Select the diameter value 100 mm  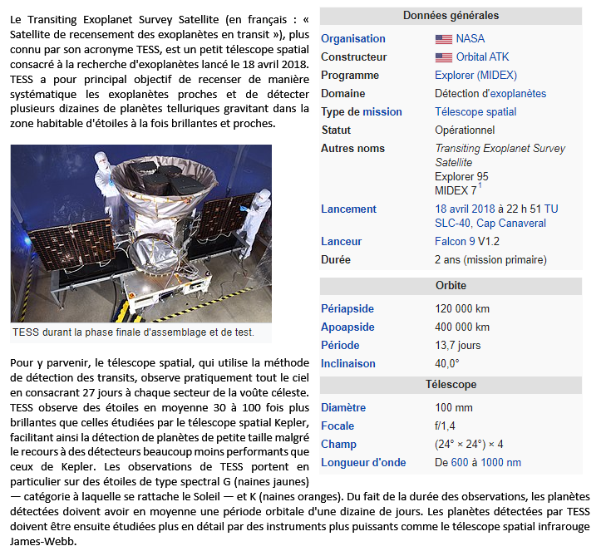click(x=453, y=408)
